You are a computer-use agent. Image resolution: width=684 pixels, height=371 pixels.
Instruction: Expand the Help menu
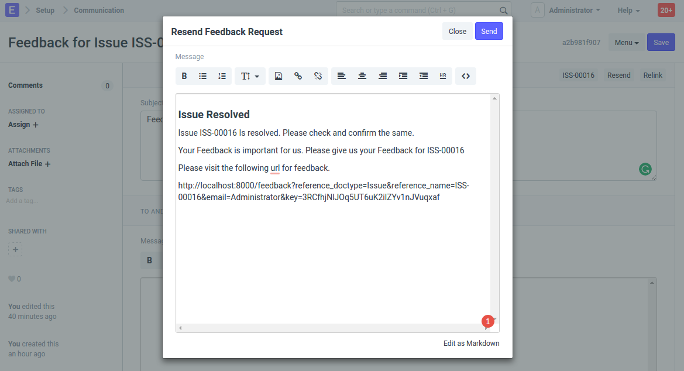(x=628, y=11)
